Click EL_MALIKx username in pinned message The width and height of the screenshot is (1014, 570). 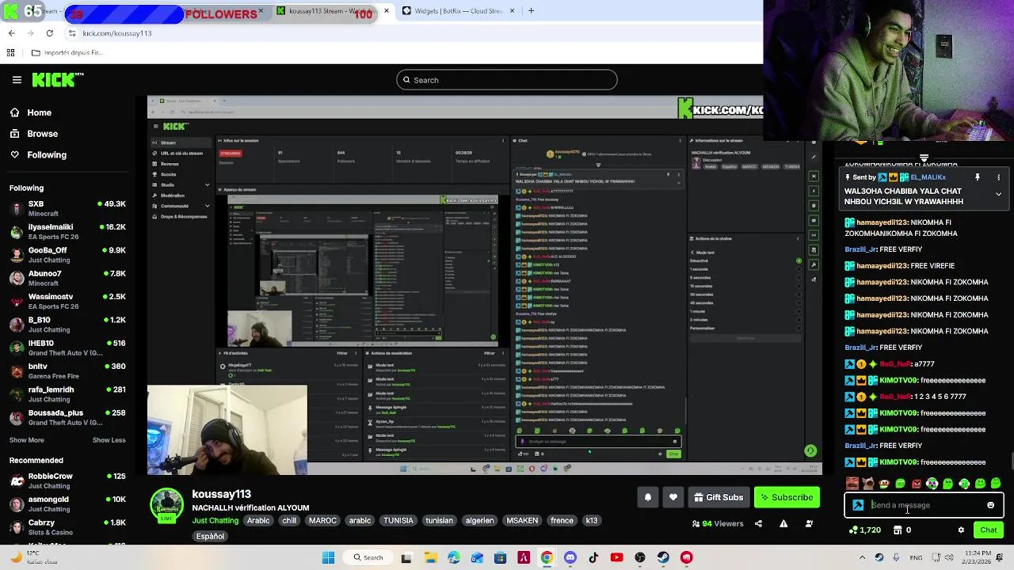pos(928,177)
